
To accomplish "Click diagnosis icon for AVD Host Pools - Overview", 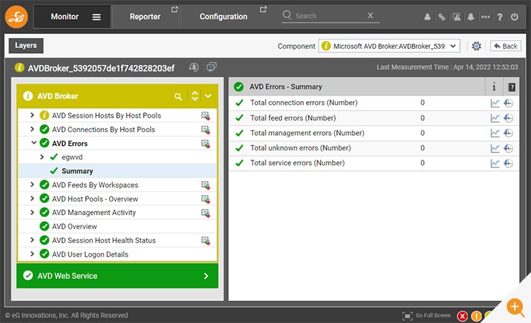I will click(205, 199).
